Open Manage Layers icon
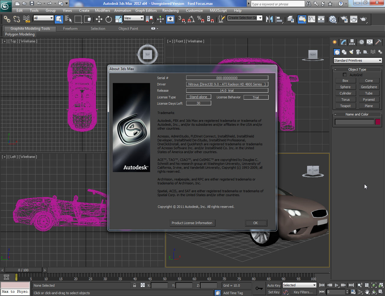 [x=291, y=19]
